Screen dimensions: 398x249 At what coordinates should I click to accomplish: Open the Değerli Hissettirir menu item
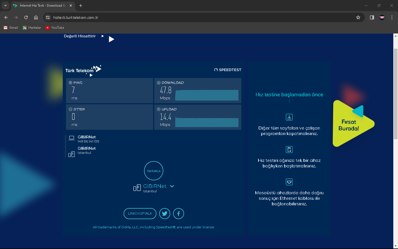pyautogui.click(x=80, y=36)
